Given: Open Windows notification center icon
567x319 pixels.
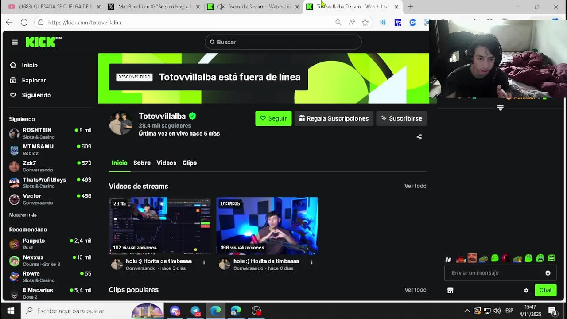Looking at the screenshot, I should tap(552, 311).
